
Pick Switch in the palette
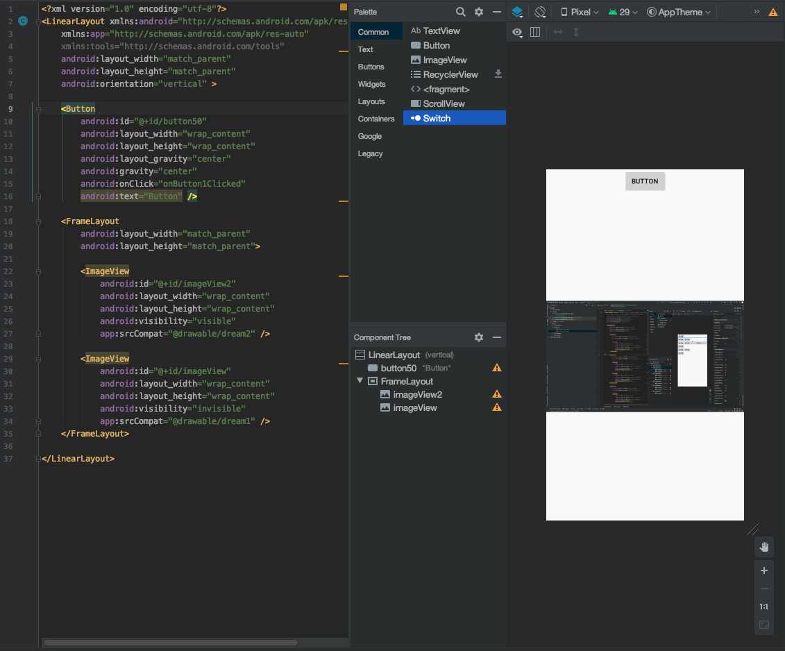tap(454, 118)
